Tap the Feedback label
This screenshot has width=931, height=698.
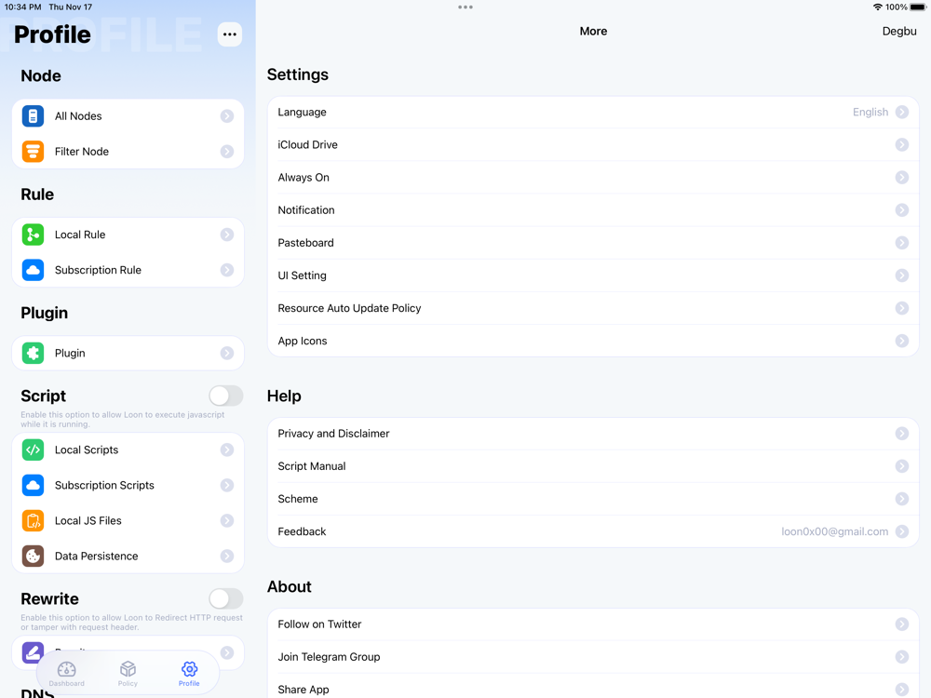tap(302, 531)
